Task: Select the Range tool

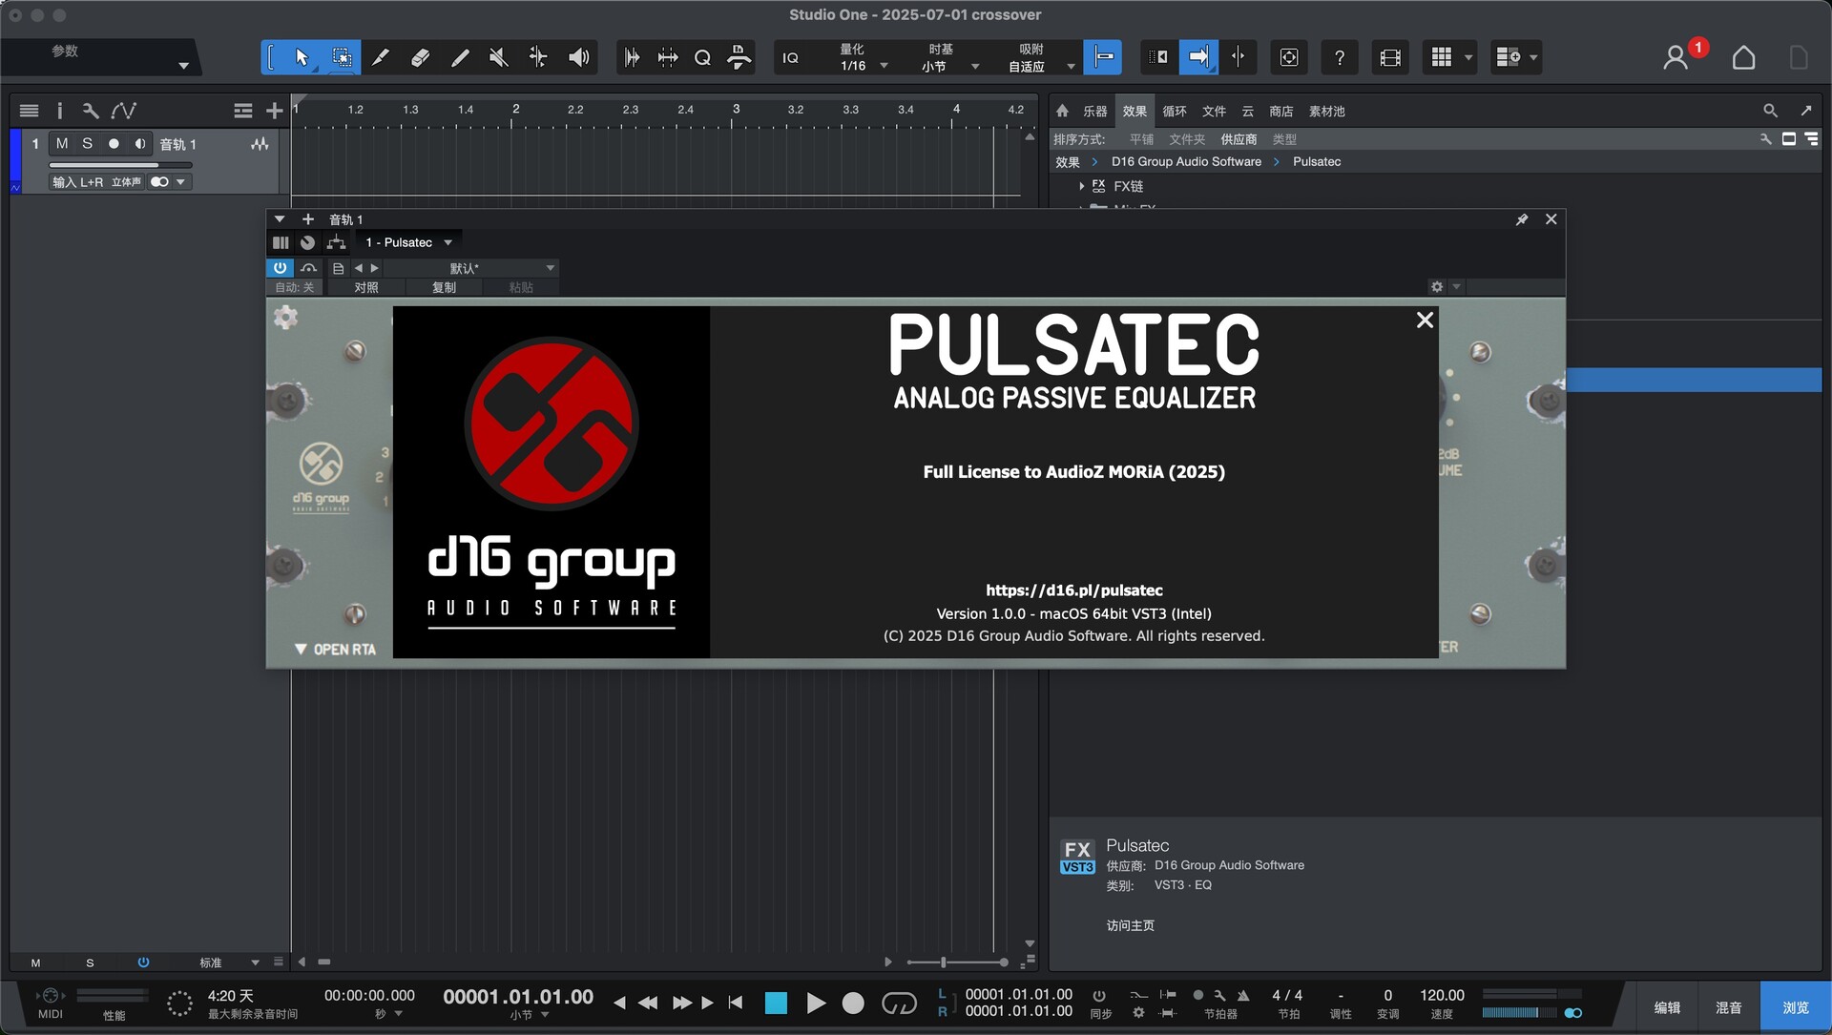Action: coord(341,57)
